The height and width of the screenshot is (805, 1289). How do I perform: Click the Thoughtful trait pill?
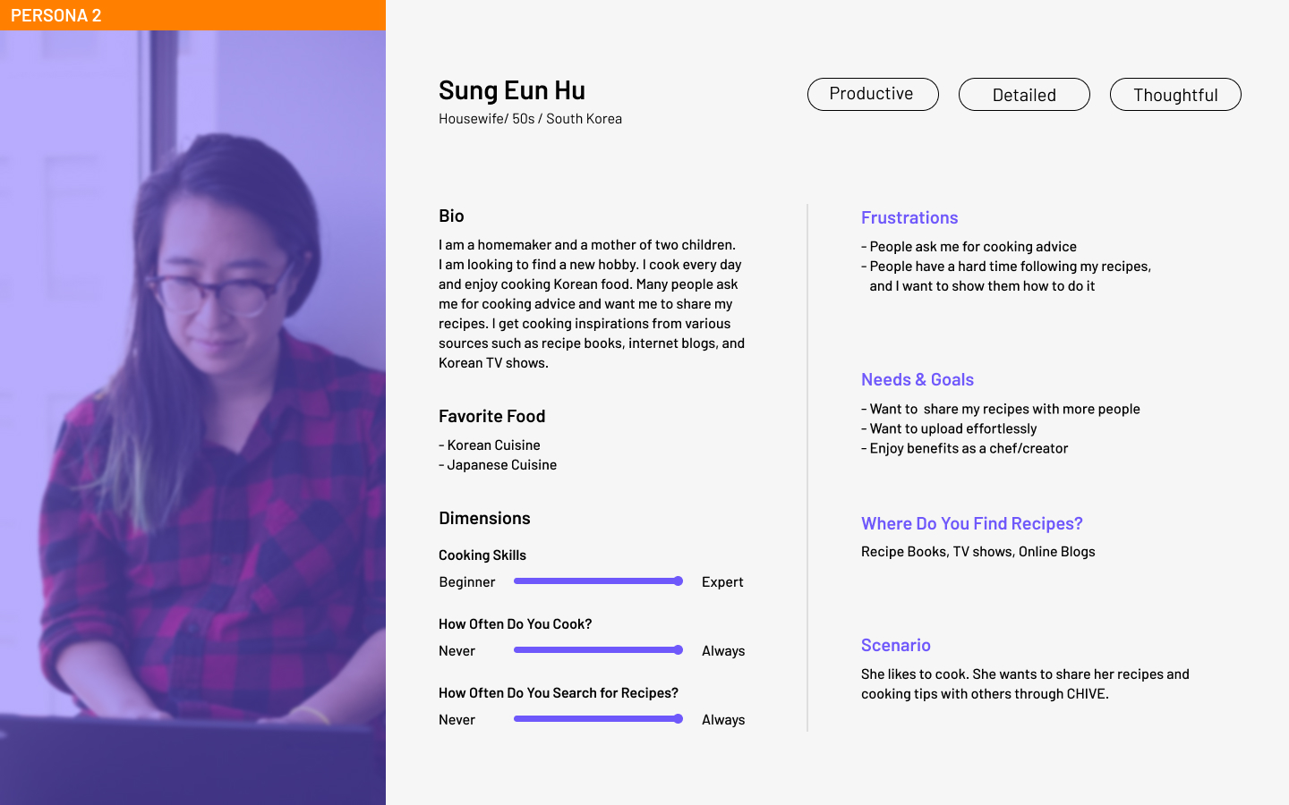coord(1175,94)
